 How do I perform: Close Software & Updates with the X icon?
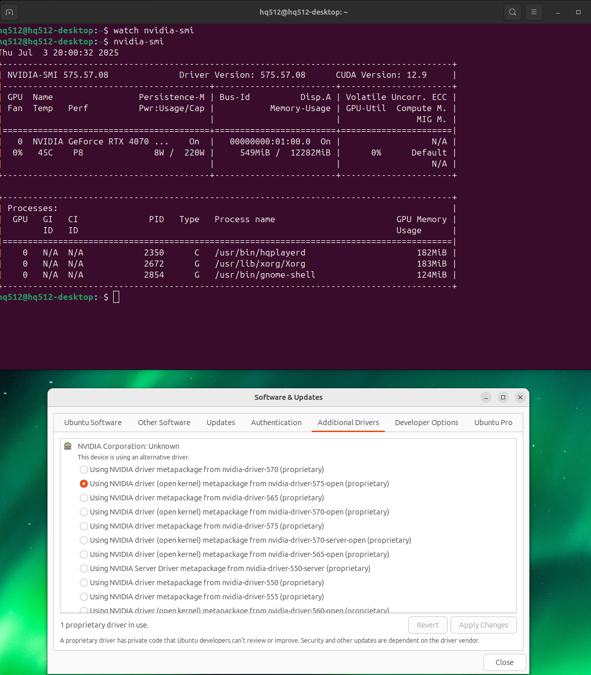pyautogui.click(x=520, y=397)
